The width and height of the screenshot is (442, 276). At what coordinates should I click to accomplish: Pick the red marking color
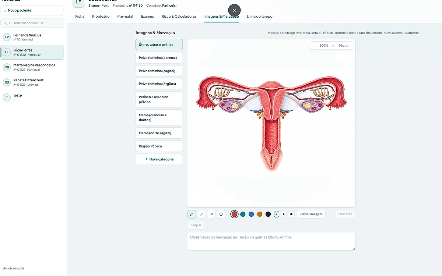[234, 214]
